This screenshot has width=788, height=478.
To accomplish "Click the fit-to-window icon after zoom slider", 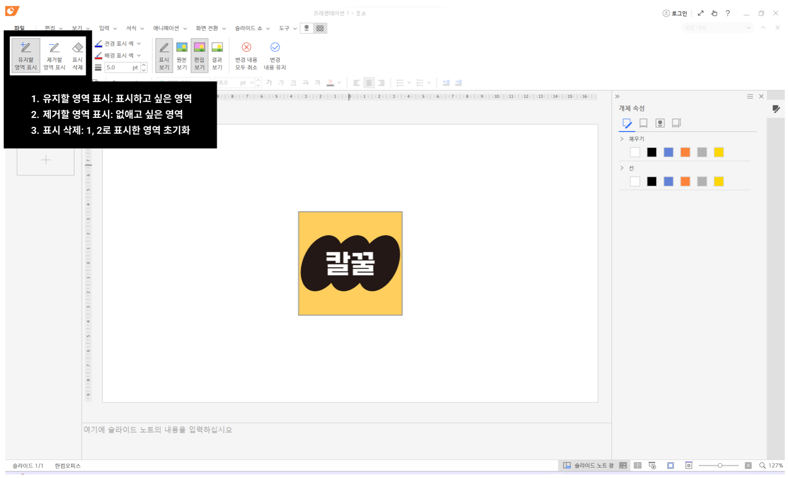I will click(x=748, y=466).
